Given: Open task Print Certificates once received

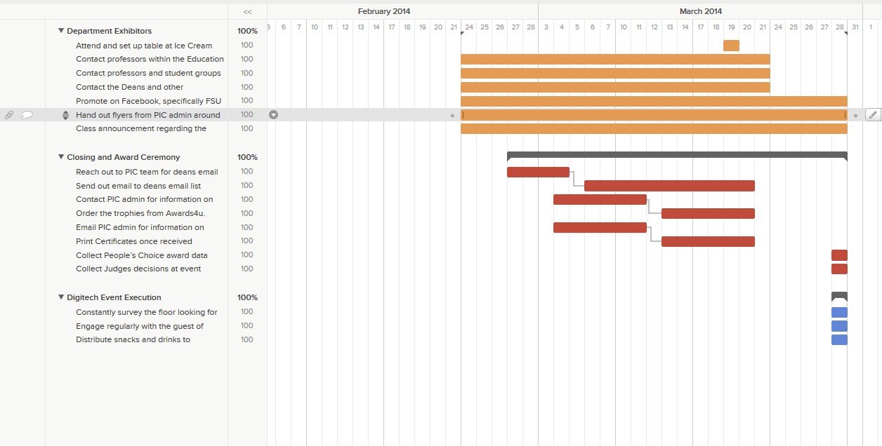Looking at the screenshot, I should (x=134, y=241).
